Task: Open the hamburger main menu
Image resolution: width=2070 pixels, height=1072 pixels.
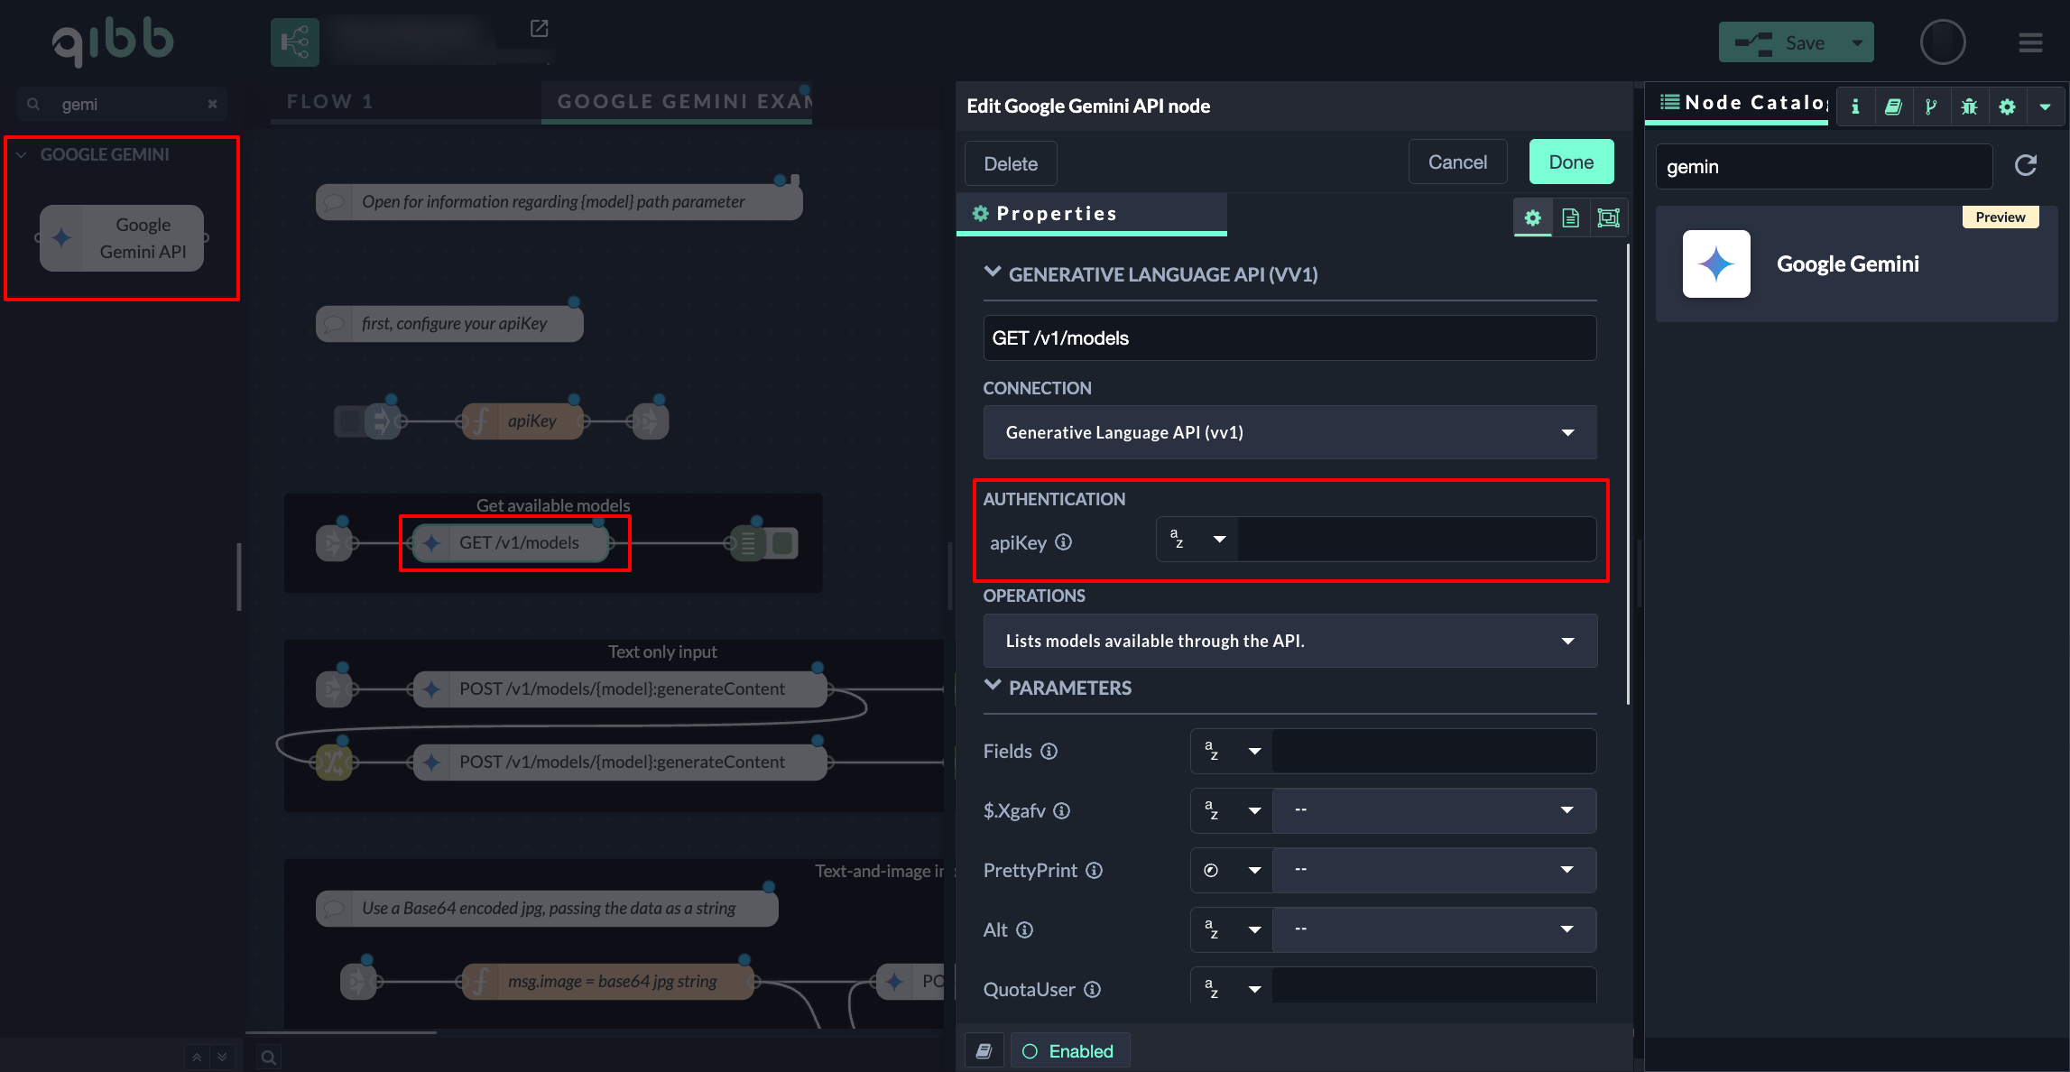Action: coord(2030,42)
